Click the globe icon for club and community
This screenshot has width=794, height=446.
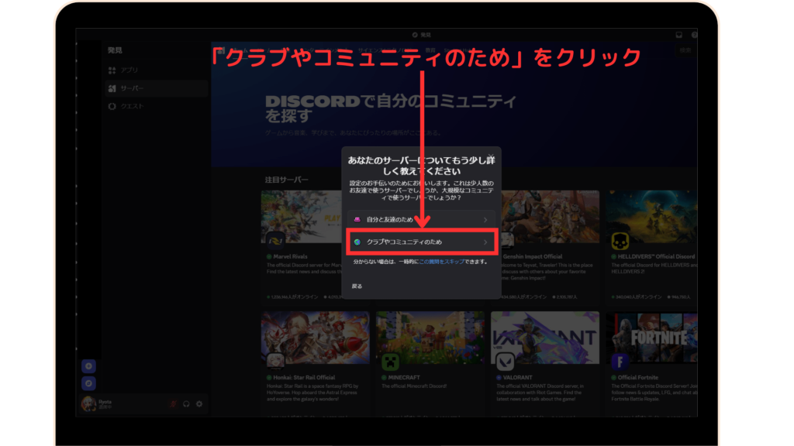[357, 242]
